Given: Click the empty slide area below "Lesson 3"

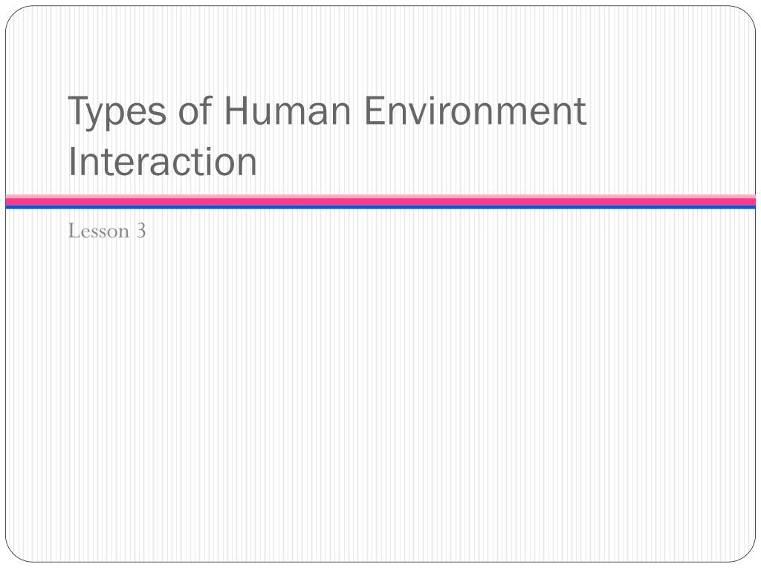Looking at the screenshot, I should click(x=380, y=387).
